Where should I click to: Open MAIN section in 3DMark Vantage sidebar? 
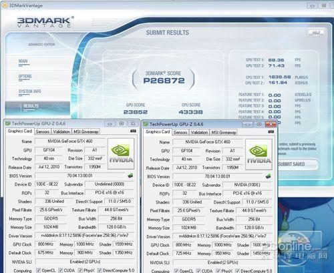23,61
